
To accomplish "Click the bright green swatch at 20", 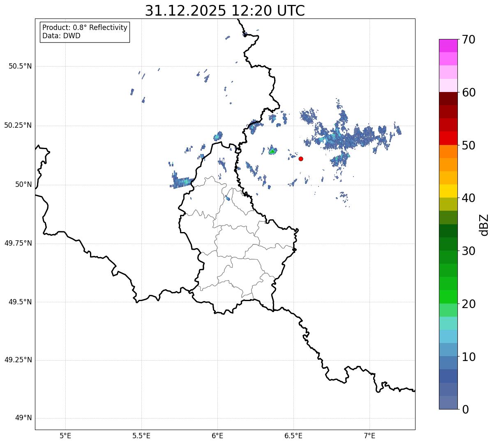I will coord(448,297).
